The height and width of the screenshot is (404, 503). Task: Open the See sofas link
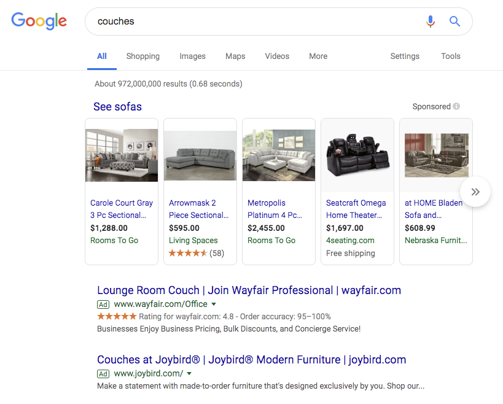point(117,106)
